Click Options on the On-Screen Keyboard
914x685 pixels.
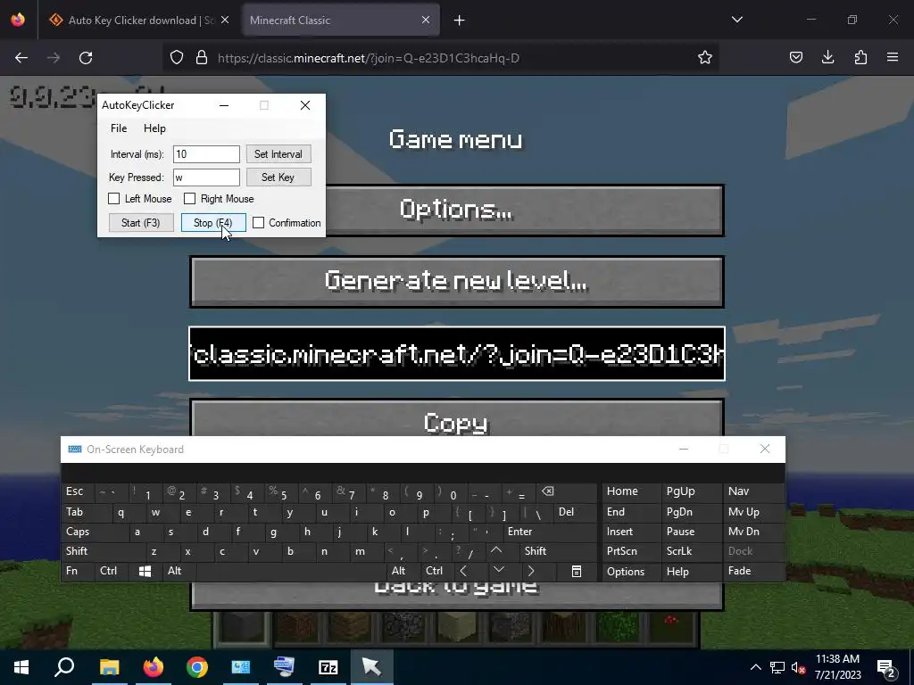pyautogui.click(x=630, y=572)
